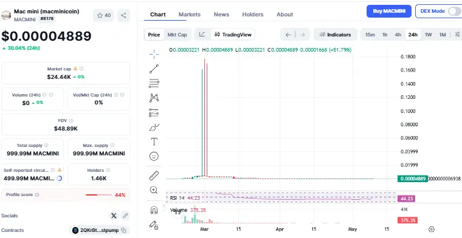Click the circulating supply progress ring icon

[59, 178]
